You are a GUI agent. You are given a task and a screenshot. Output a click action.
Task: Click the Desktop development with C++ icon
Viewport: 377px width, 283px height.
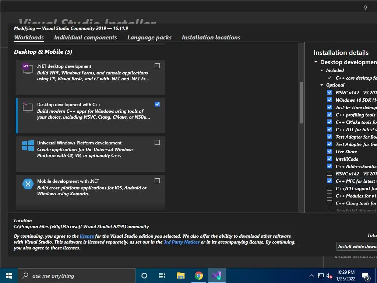click(x=28, y=107)
